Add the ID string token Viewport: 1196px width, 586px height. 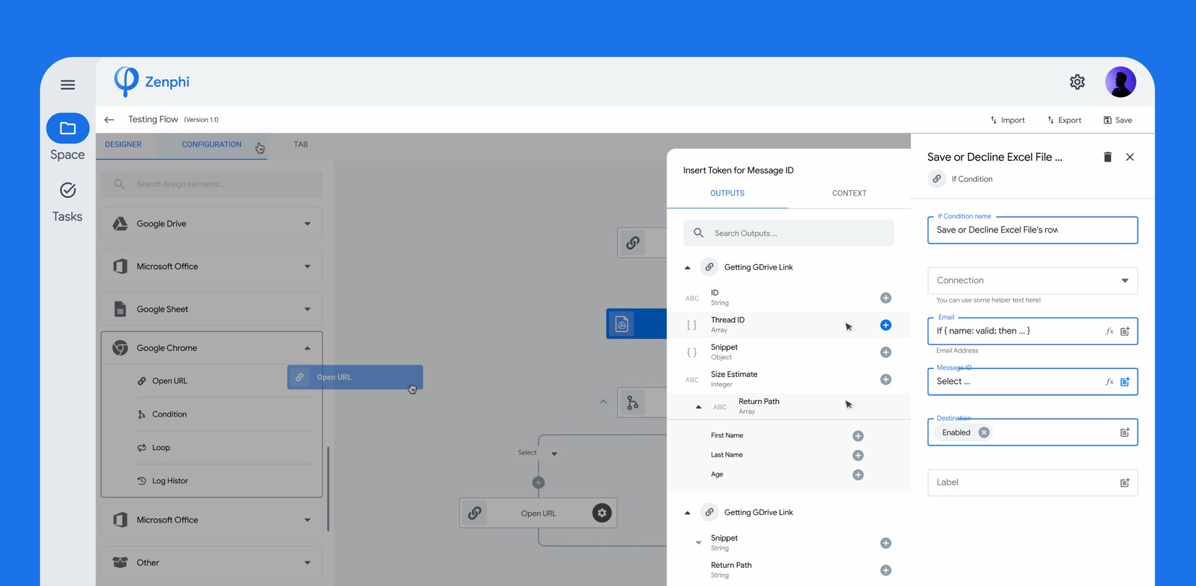click(x=886, y=298)
